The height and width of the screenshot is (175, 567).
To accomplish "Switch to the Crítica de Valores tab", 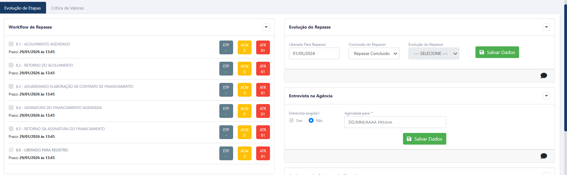I will click(x=67, y=8).
